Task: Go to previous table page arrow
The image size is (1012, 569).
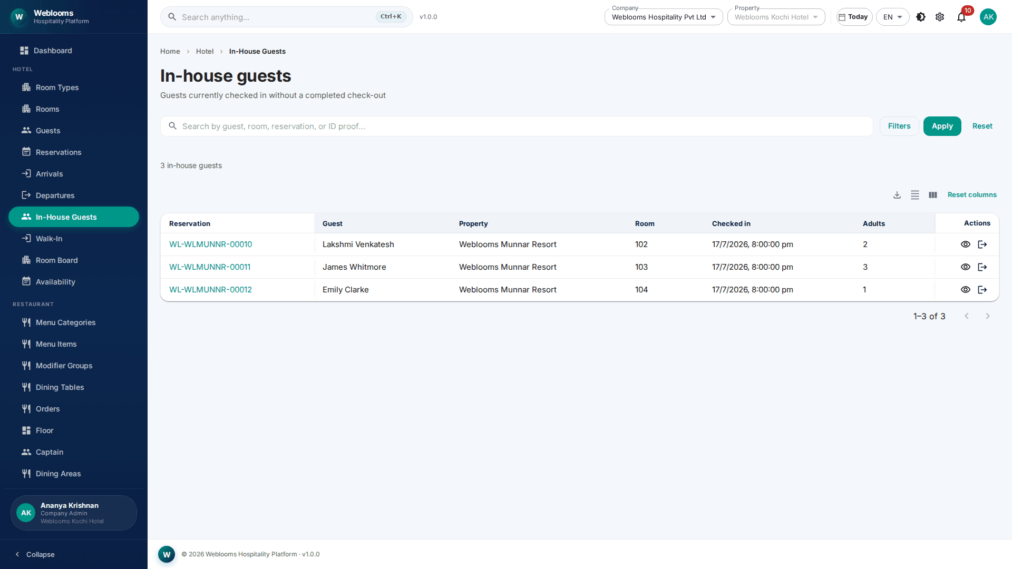Action: coord(967,316)
